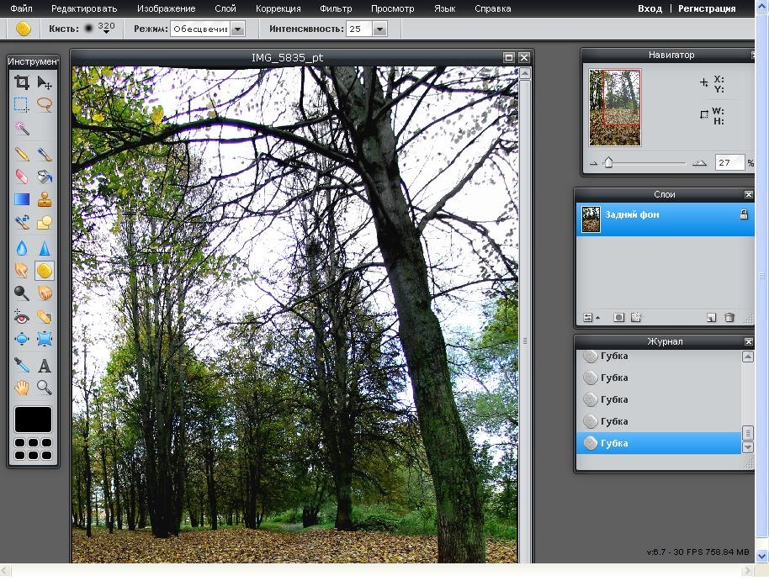This screenshot has height=581, width=769.
Task: Click zoom in icon in Навигатор
Action: coord(699,163)
